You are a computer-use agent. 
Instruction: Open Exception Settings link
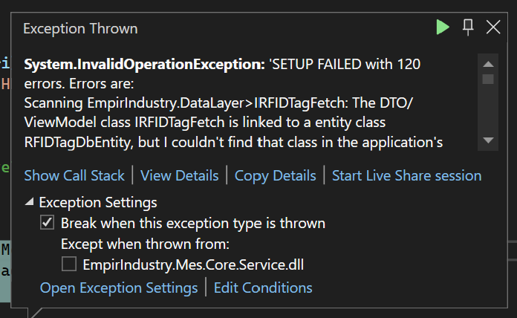point(119,288)
